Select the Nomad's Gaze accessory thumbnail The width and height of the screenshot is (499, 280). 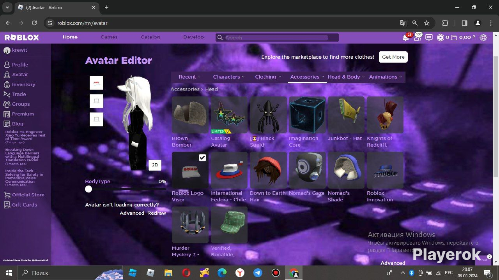(x=307, y=170)
